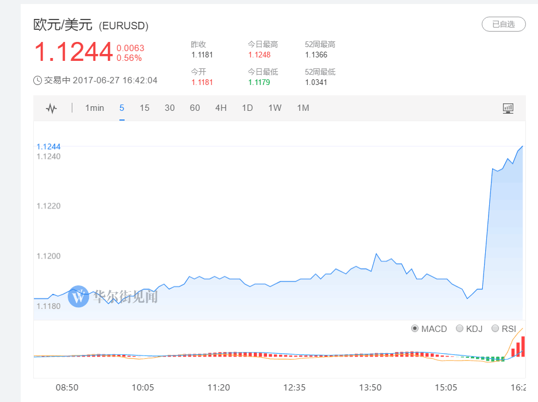Click the tallest red MACD histogram bar
The width and height of the screenshot is (538, 402).
coord(523,346)
